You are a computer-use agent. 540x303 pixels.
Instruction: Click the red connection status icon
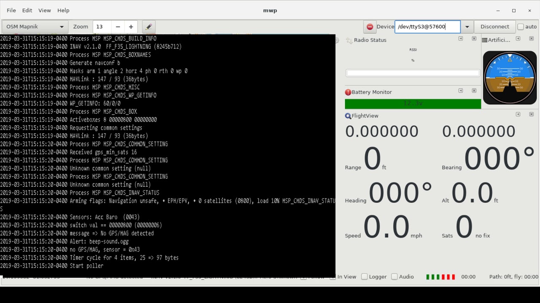pyautogui.click(x=370, y=27)
